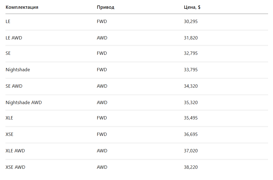Click the 35,495 price value
Image resolution: width=273 pixels, height=180 pixels.
[191, 118]
